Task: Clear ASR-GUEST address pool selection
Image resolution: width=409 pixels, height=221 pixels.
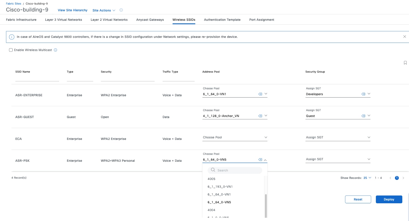Action: coord(260,116)
